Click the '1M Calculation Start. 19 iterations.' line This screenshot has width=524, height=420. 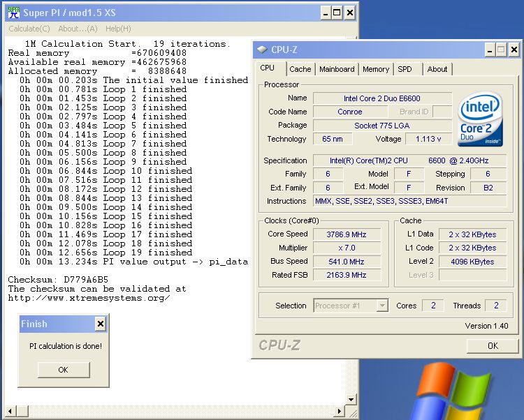128,44
